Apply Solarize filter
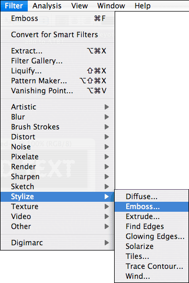The width and height of the screenshot is (189, 283). [x=151, y=246]
